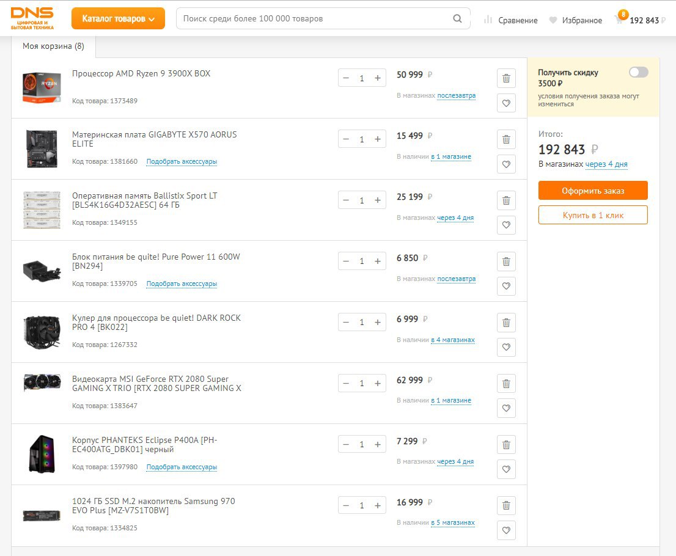Image resolution: width=676 pixels, height=556 pixels.
Task: Add Ryzen 9 3900X to favorites
Action: click(x=506, y=103)
